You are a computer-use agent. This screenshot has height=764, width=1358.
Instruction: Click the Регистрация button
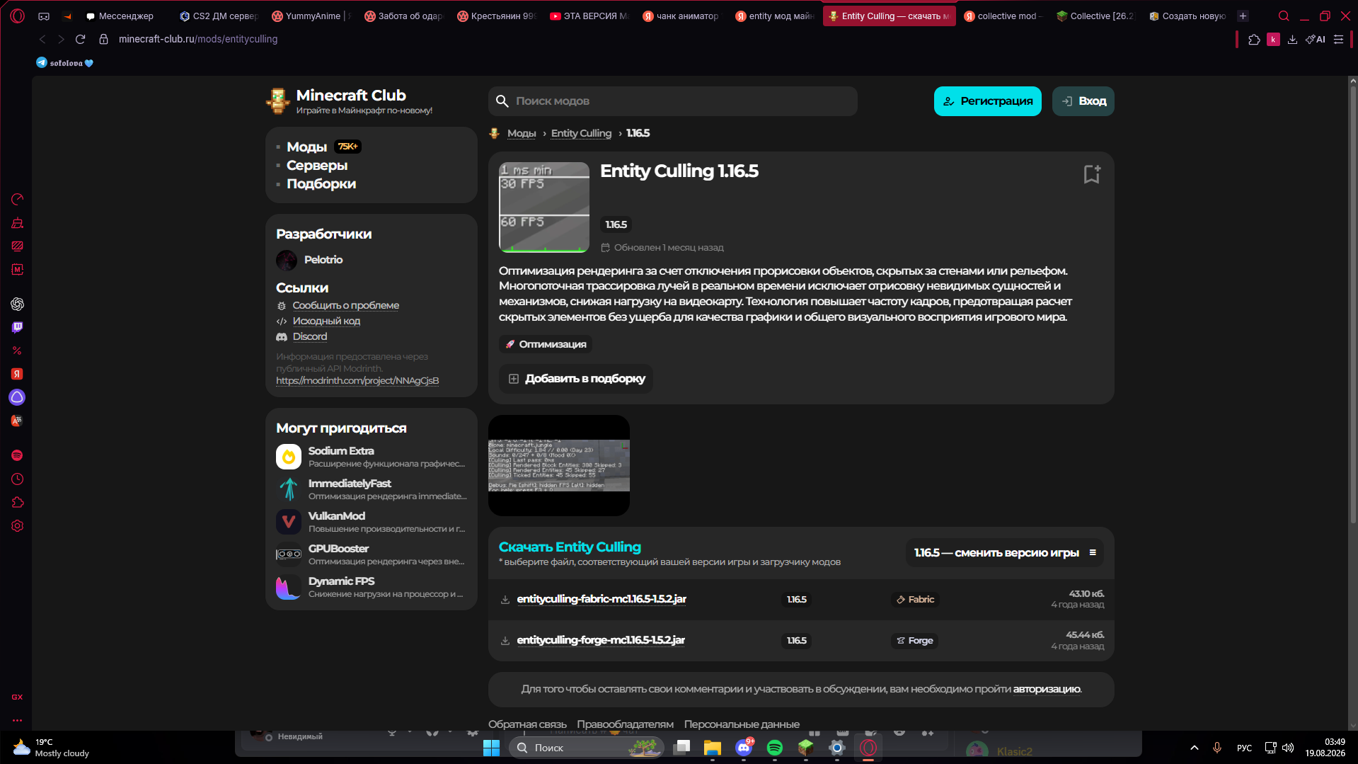(x=988, y=101)
